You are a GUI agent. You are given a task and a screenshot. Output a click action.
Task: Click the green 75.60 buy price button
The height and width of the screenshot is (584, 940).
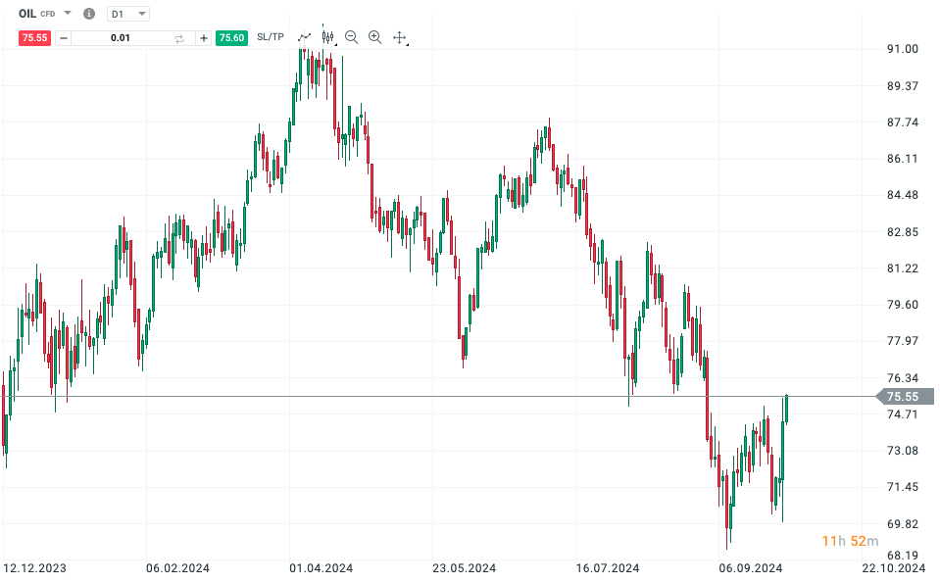[x=232, y=37]
